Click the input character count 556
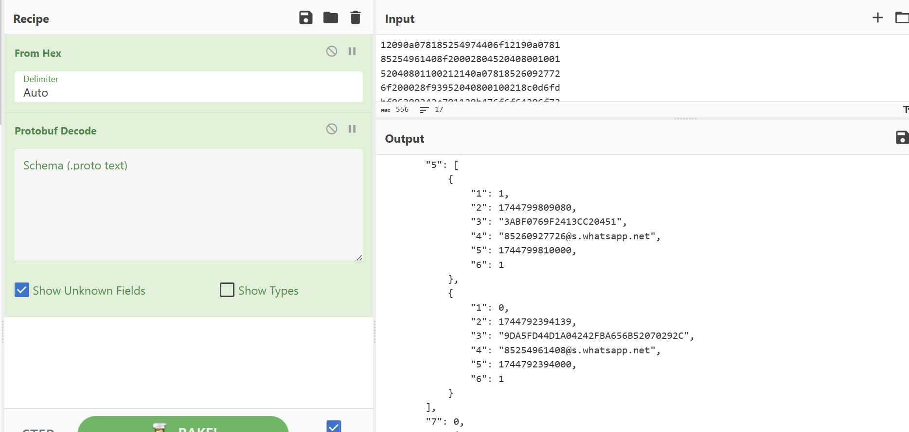Screen dimensions: 909x432 point(402,110)
